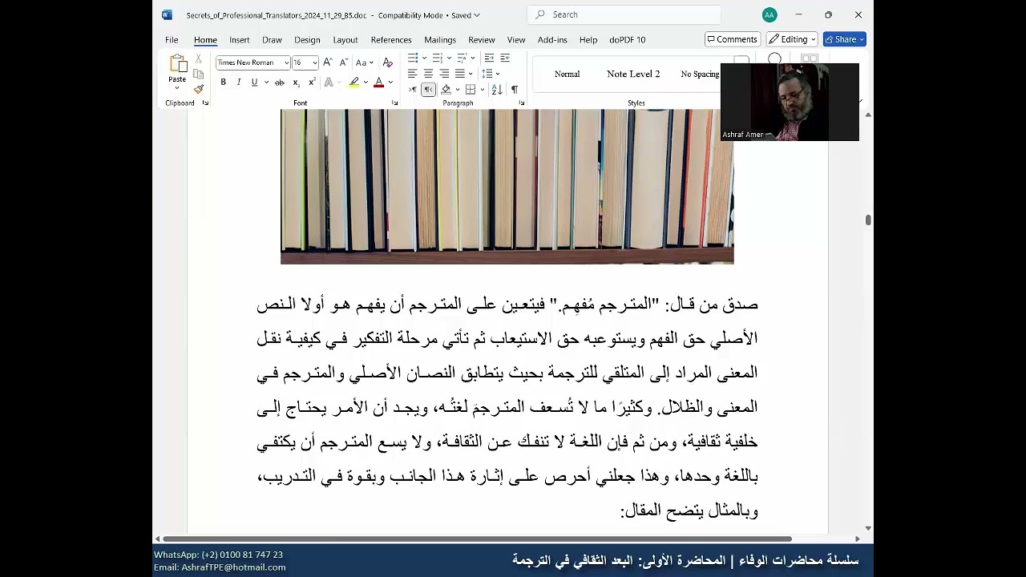This screenshot has height=577, width=1026.
Task: Open the Paragraph dialog launcher
Action: [x=522, y=103]
